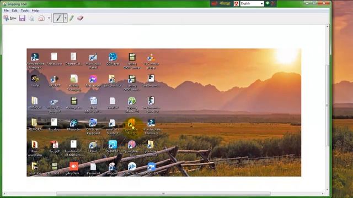Click the QQPlayer icon in the snip
Viewport: 353px width, 198px height.
(x=113, y=59)
